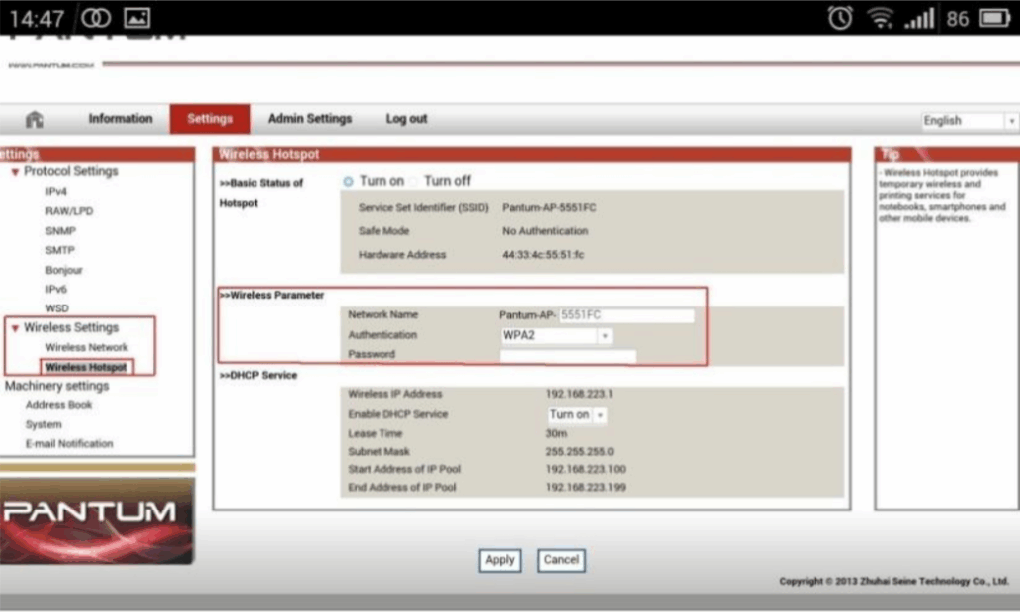Collapse the Protocol Settings tree section
The image size is (1020, 612).
(15, 172)
